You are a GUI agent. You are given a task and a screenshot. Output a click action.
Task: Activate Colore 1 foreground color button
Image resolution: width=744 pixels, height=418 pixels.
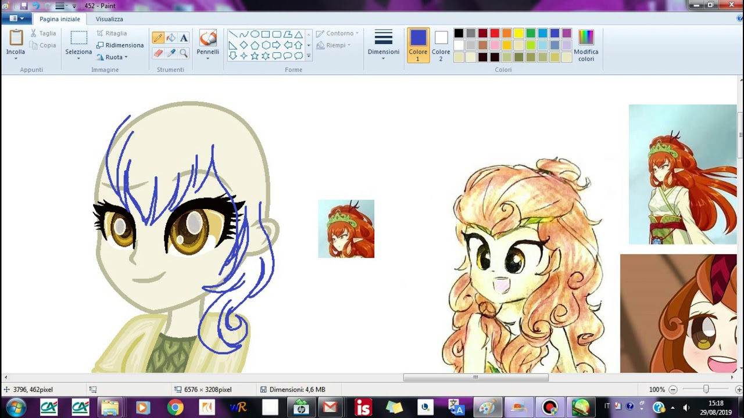pyautogui.click(x=418, y=45)
